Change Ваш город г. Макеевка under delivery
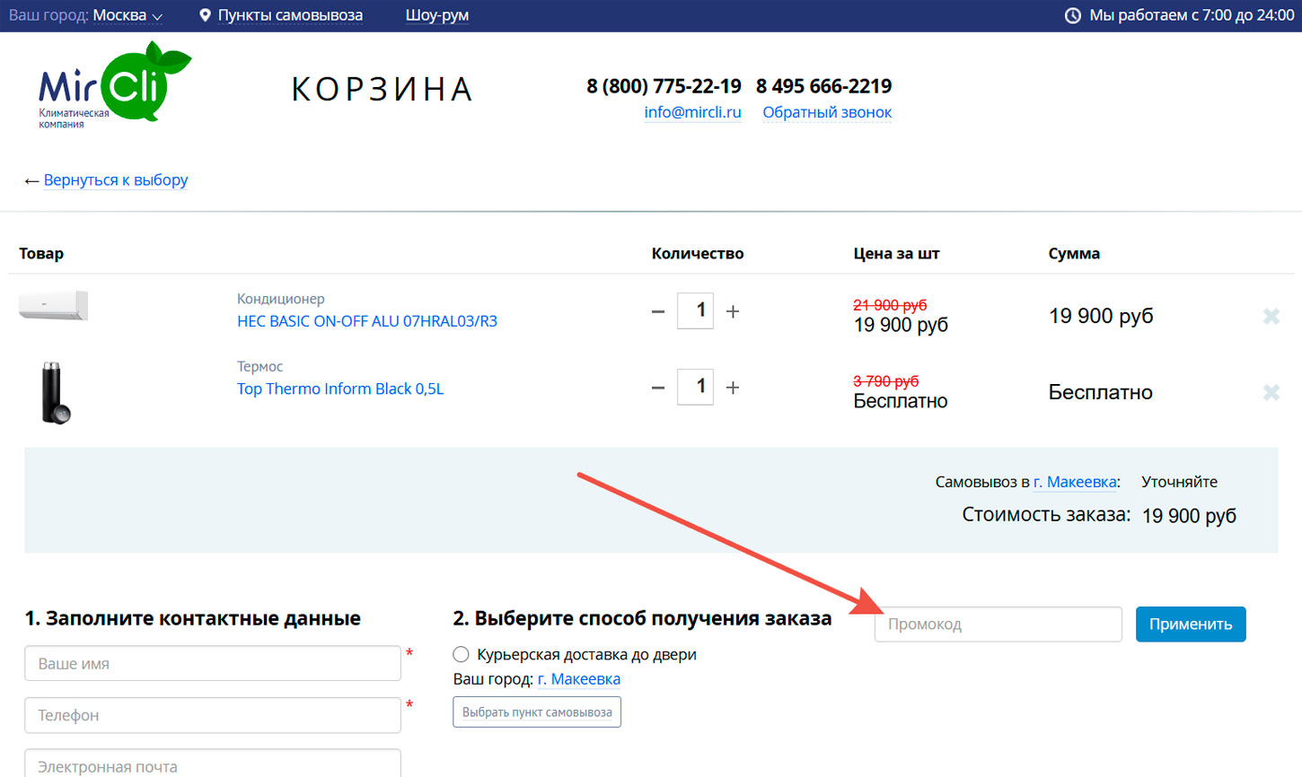This screenshot has height=777, width=1302. point(579,679)
